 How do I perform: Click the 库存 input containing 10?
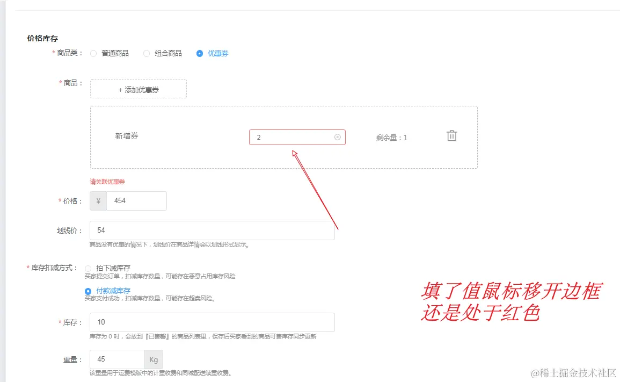212,322
